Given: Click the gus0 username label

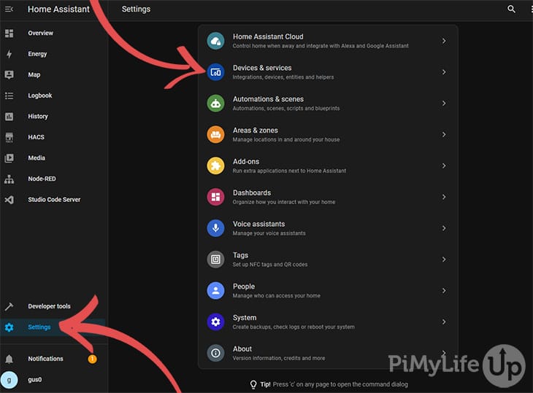Looking at the screenshot, I should click(34, 380).
